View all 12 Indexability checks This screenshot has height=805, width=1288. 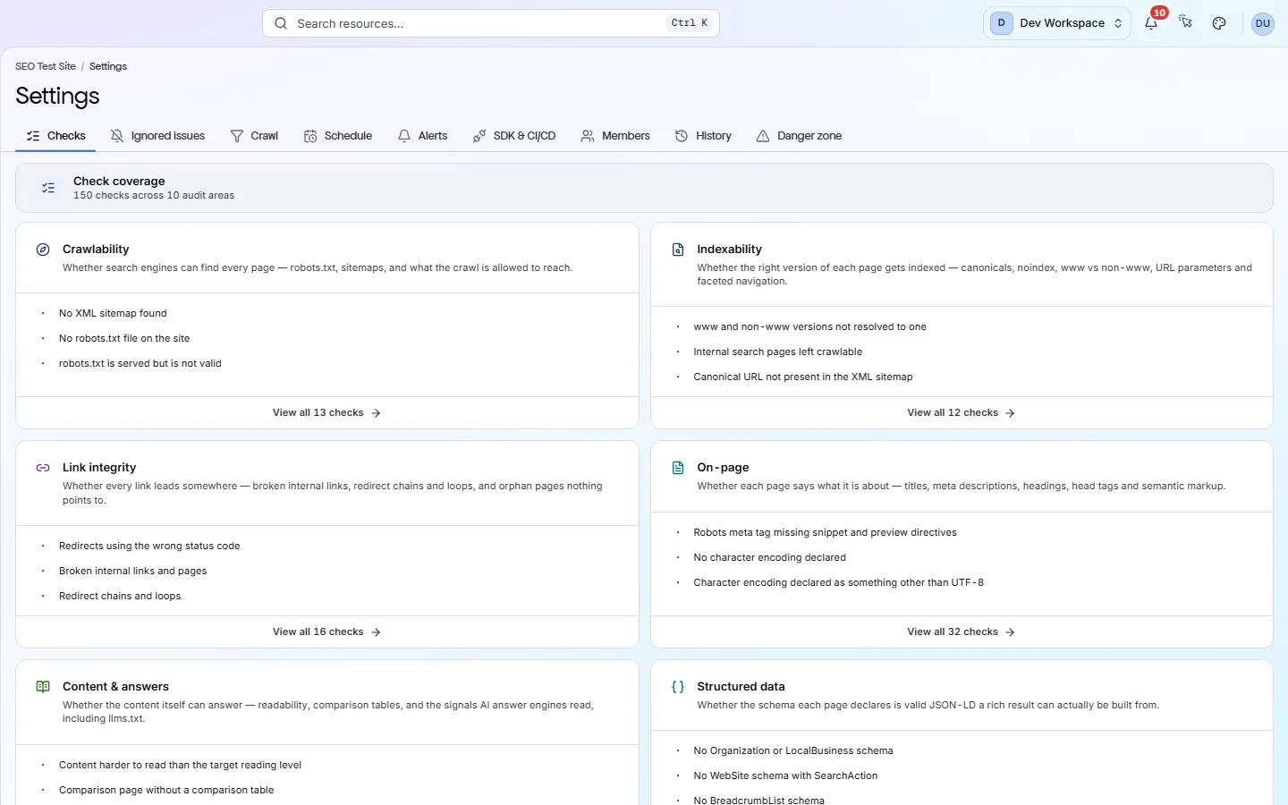pos(962,413)
